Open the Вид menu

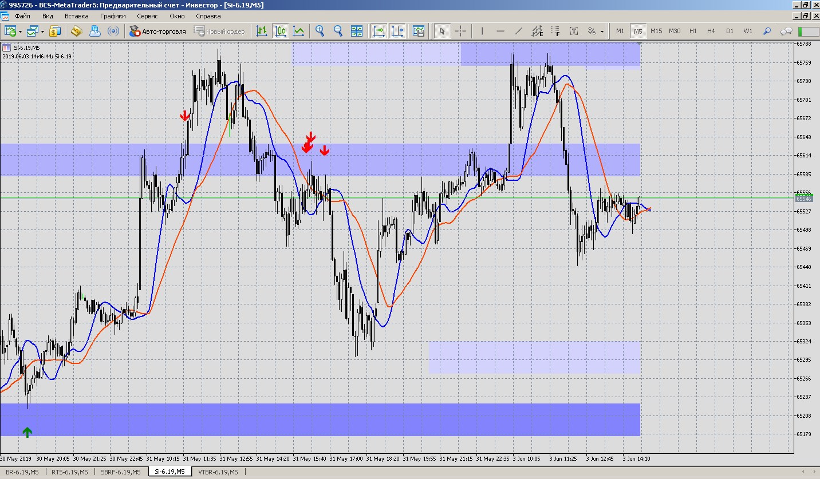click(48, 16)
